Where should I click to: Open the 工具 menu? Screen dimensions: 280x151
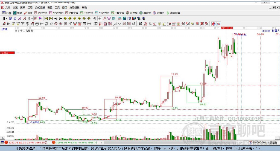pos(57,7)
